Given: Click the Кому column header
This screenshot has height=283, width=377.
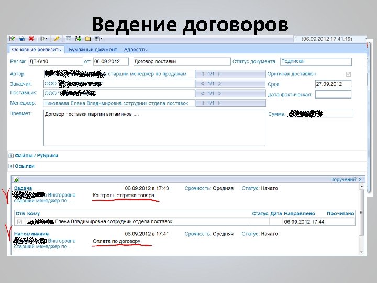Looking at the screenshot, I should pos(34,214).
